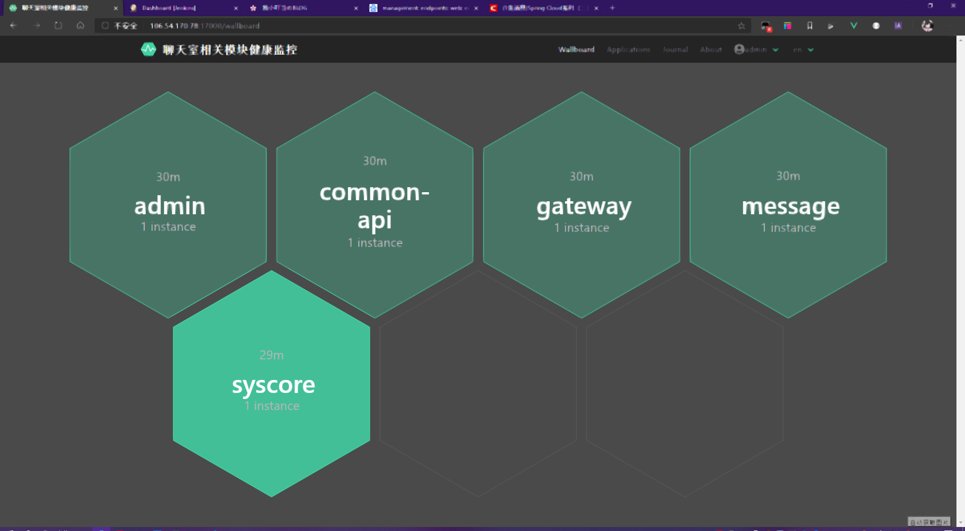Expand the admin user dropdown

click(x=756, y=49)
